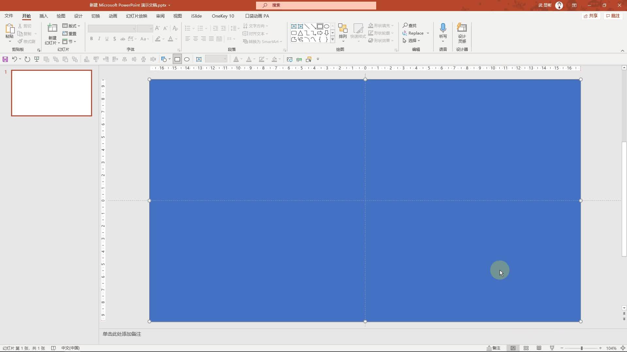Zoom in with the plus button
The image size is (627, 352).
pyautogui.click(x=601, y=348)
